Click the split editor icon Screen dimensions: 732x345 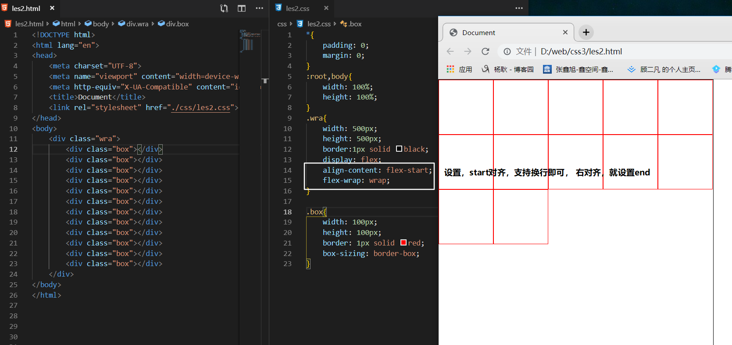(242, 8)
